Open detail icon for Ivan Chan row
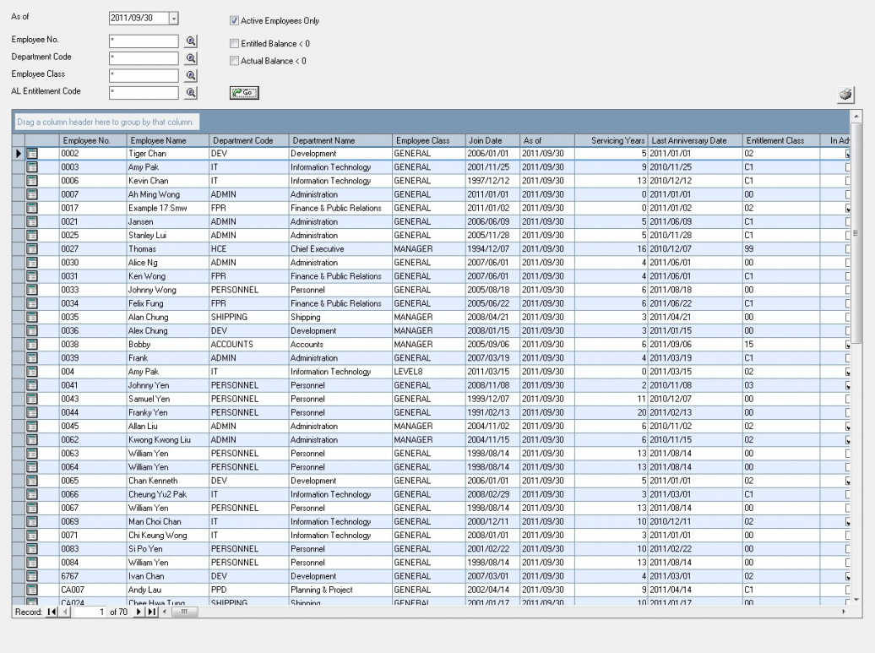This screenshot has height=653, width=875. click(x=32, y=576)
